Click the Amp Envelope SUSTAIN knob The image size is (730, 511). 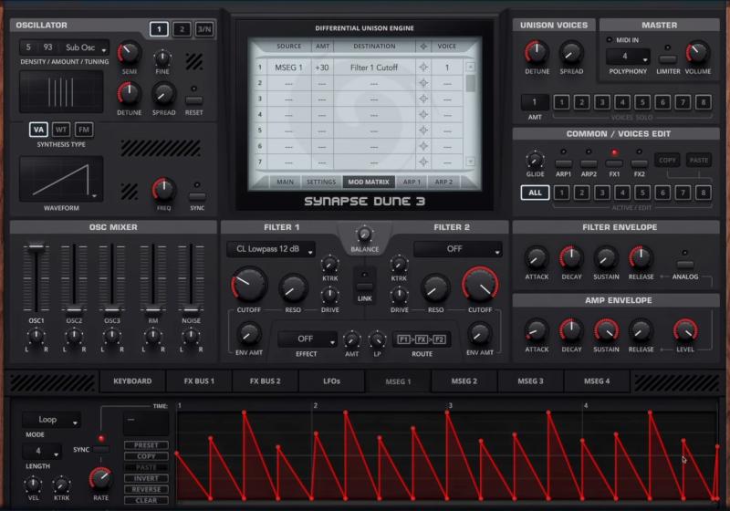[606, 330]
